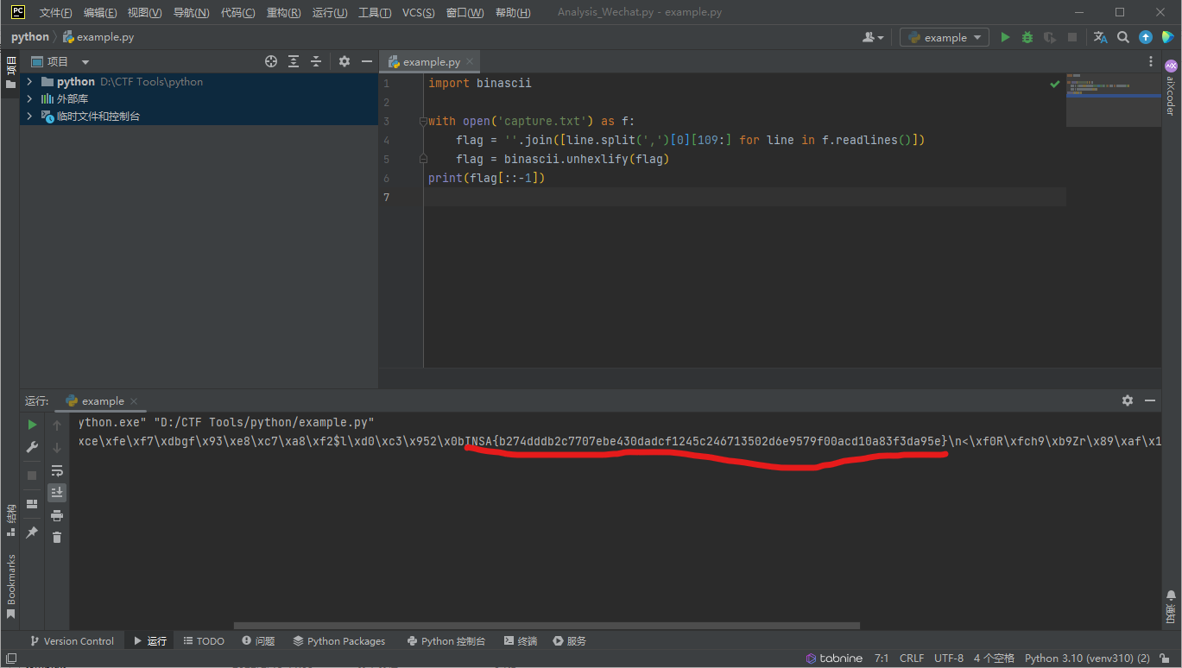Select the 临时文件和控制台 tree item
Image resolution: width=1182 pixels, height=668 pixels.
coord(199,117)
